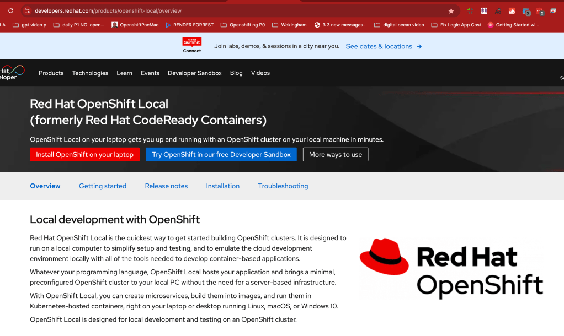Open the RENDER FORREST bookmark

point(189,25)
